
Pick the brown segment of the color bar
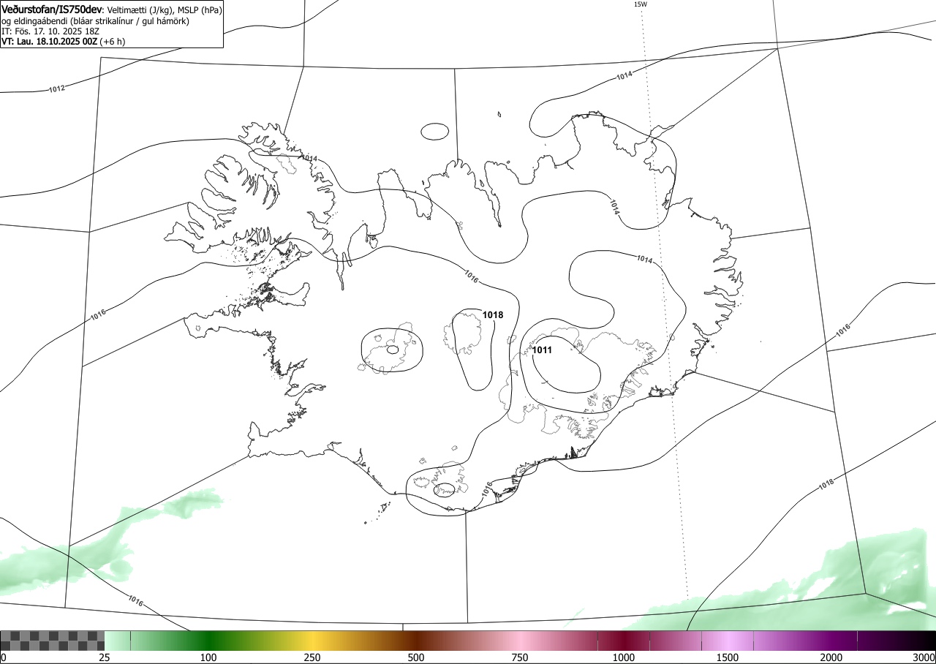pos(416,641)
